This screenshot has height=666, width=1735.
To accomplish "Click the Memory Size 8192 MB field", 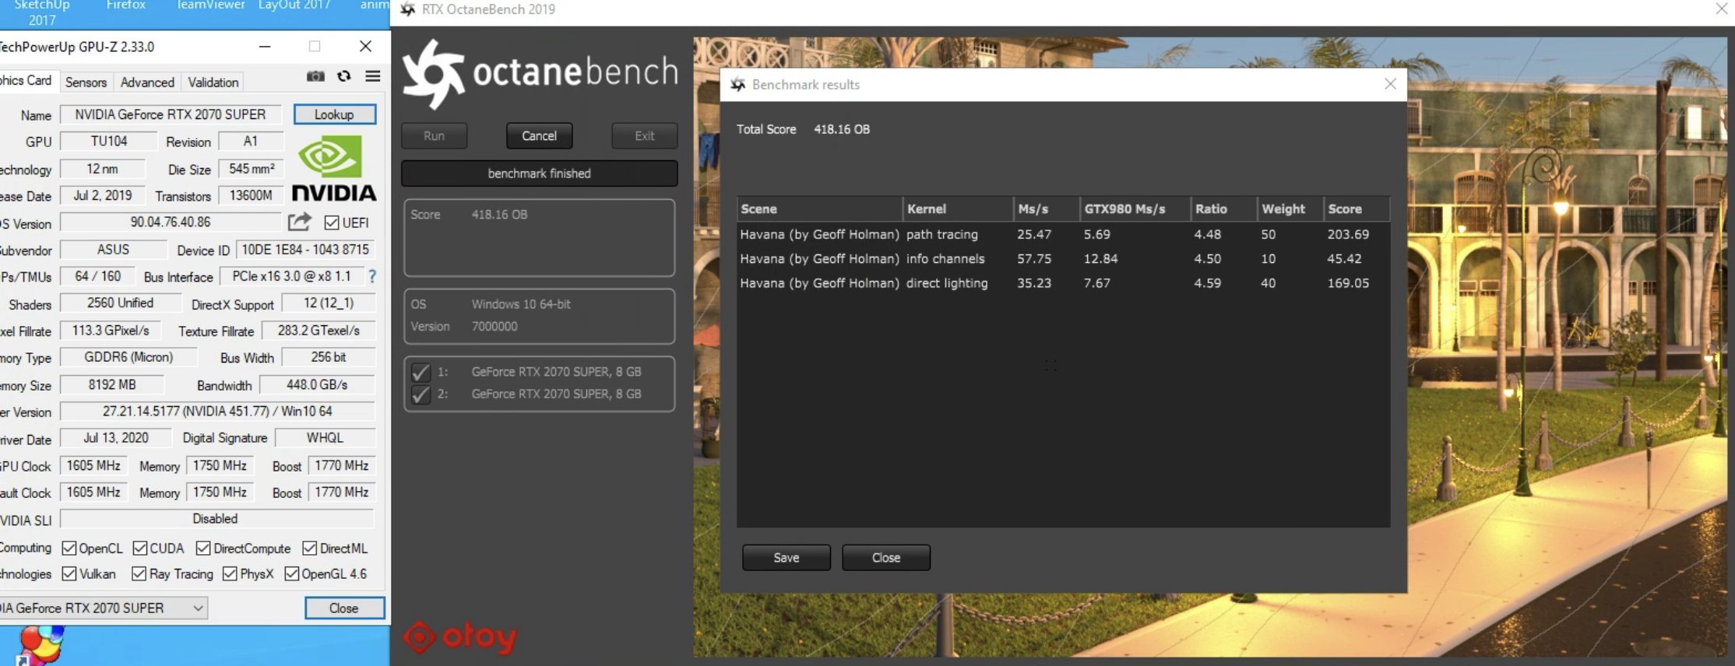I will coord(112,384).
